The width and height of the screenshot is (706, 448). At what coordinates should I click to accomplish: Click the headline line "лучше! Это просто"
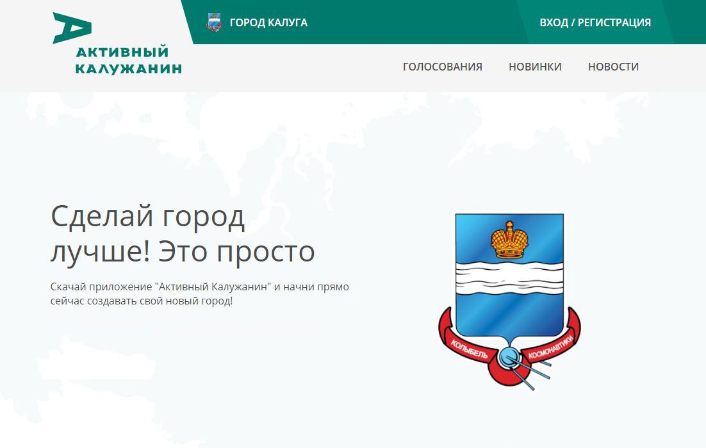click(x=183, y=251)
